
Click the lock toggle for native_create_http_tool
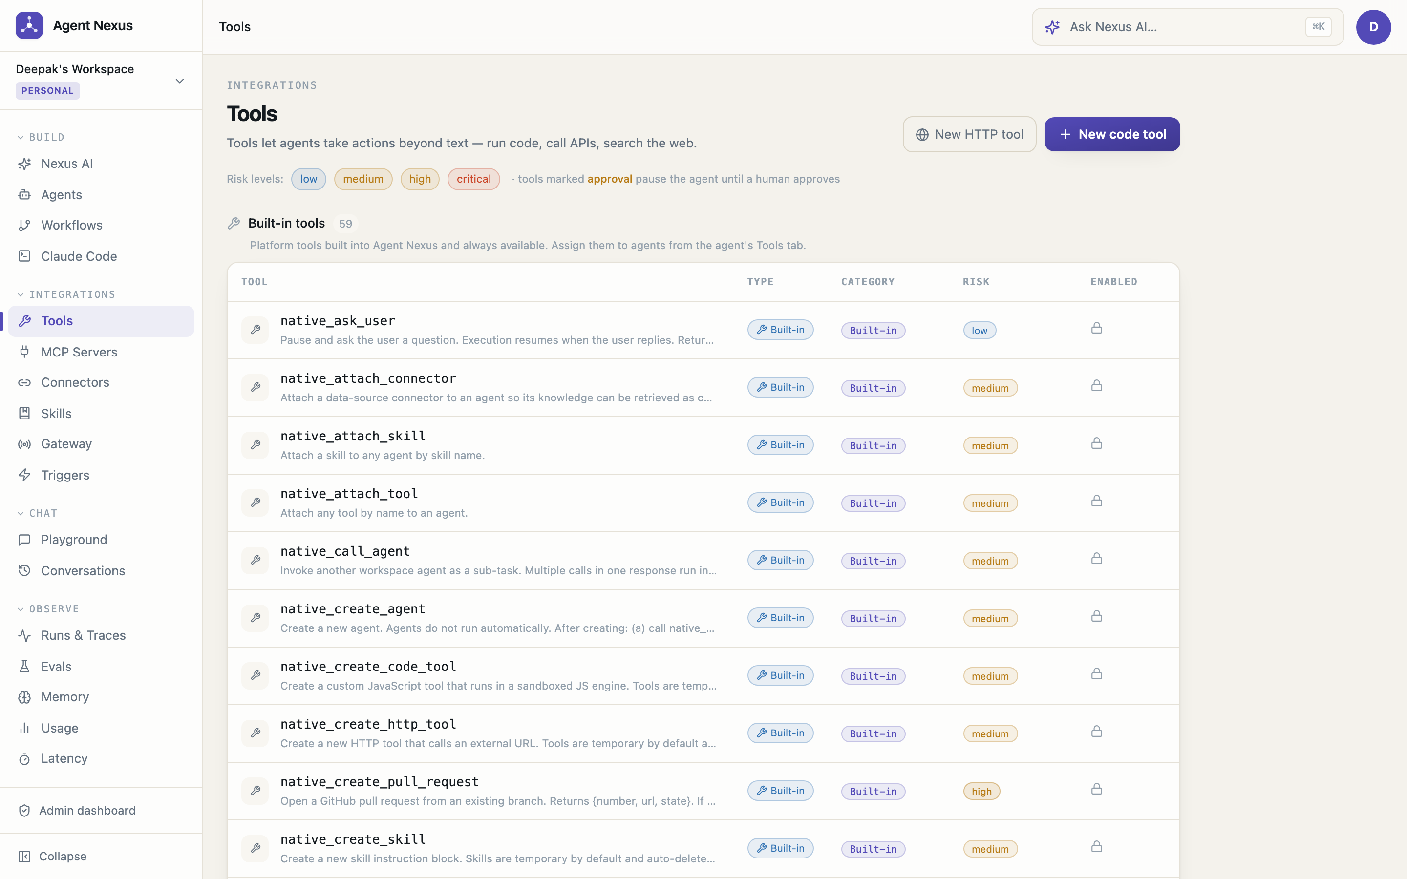[1096, 731]
